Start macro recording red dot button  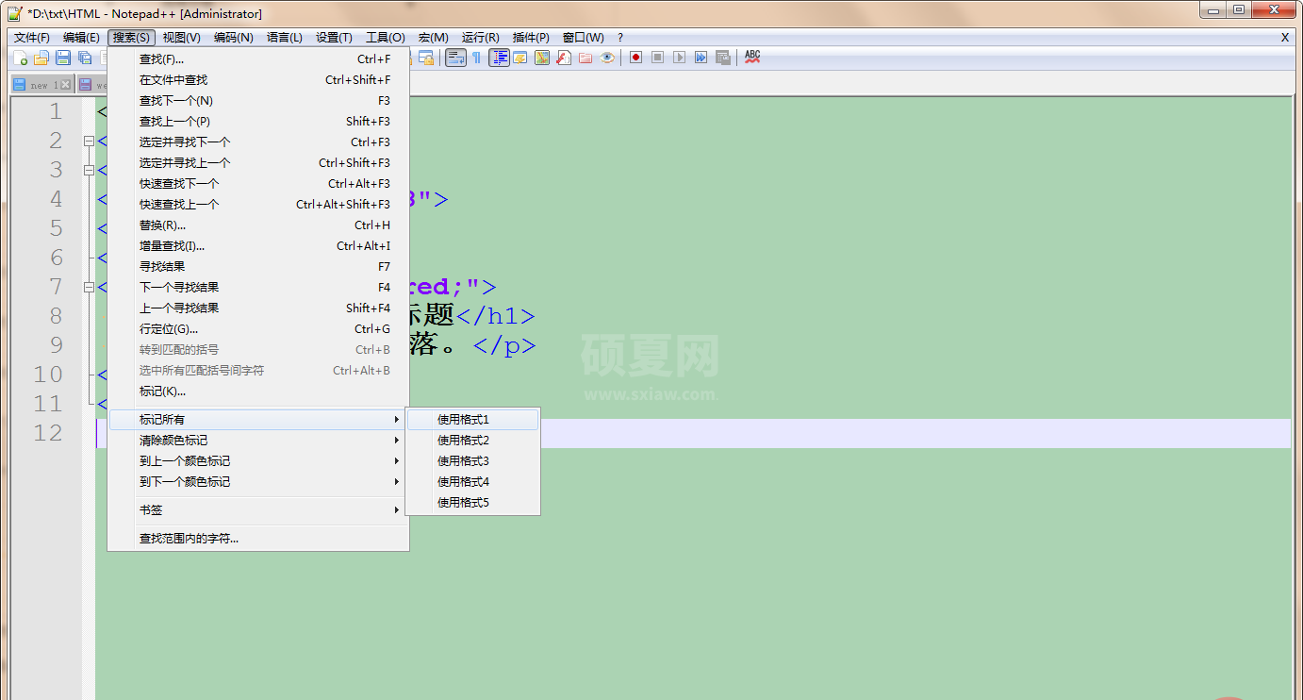[x=636, y=58]
